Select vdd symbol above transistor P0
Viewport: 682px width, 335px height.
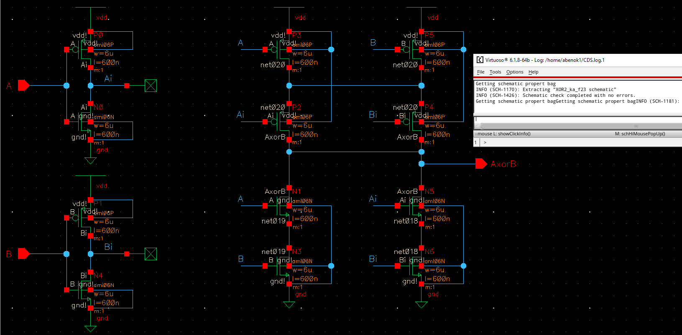point(90,8)
